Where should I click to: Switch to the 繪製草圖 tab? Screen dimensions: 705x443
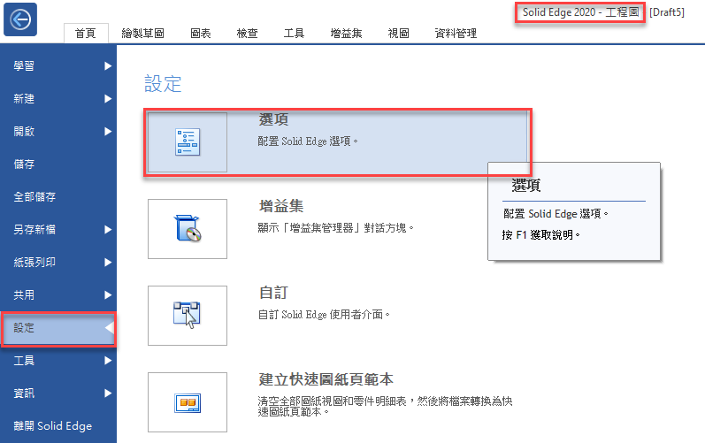click(143, 34)
